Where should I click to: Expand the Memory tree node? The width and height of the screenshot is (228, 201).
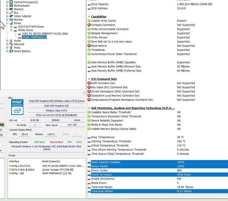click(7, 9)
